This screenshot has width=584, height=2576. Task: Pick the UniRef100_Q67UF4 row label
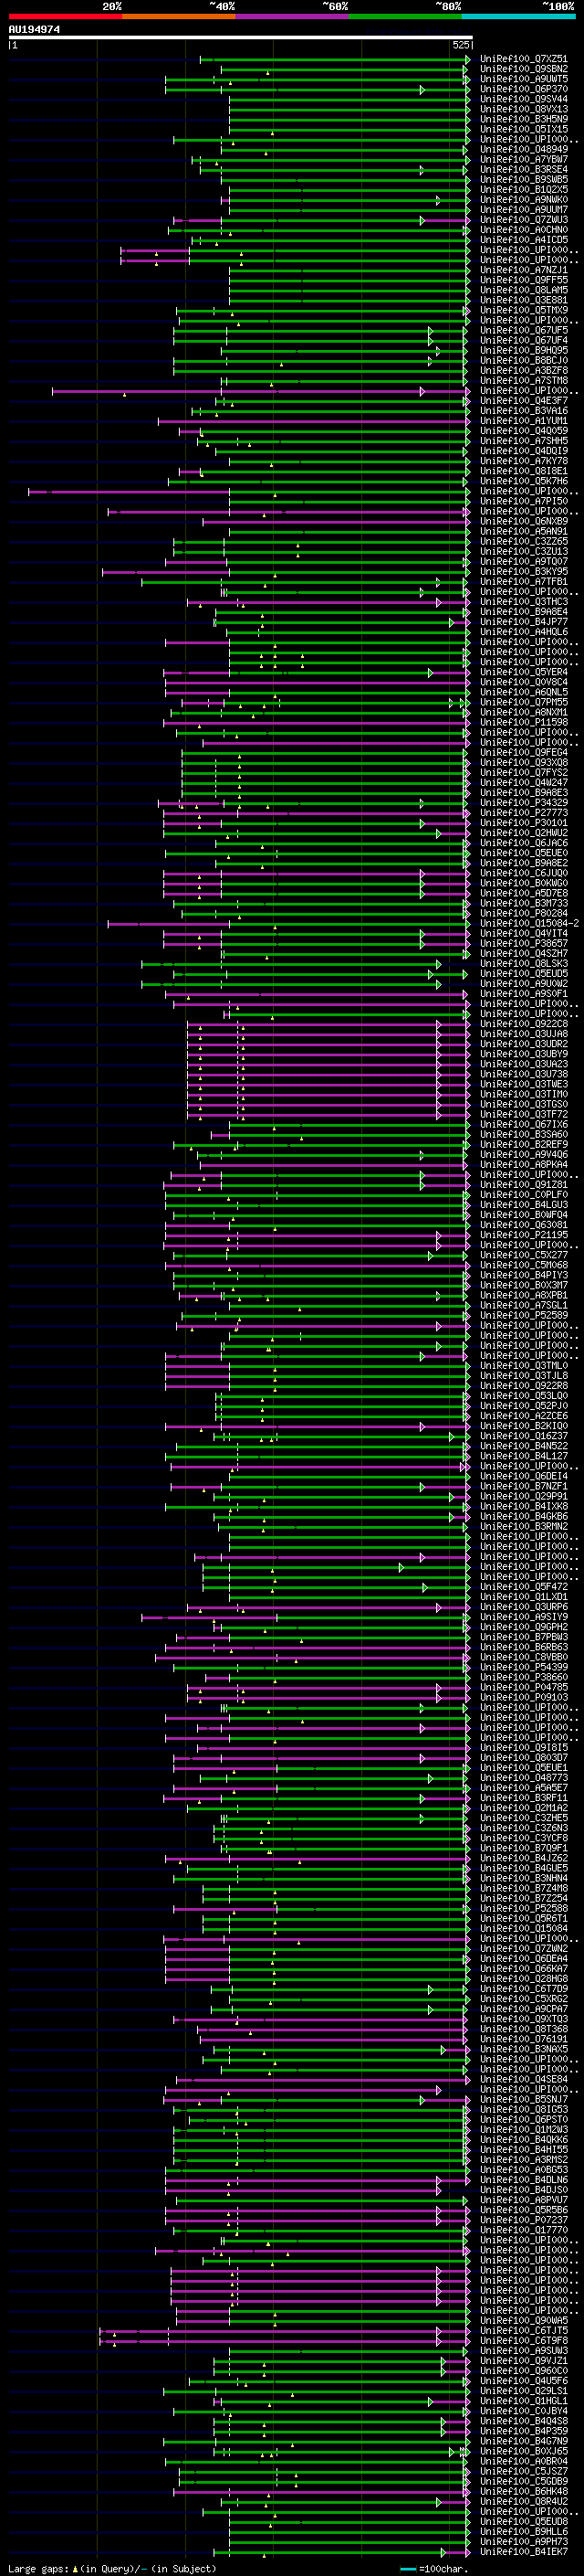[x=523, y=341]
